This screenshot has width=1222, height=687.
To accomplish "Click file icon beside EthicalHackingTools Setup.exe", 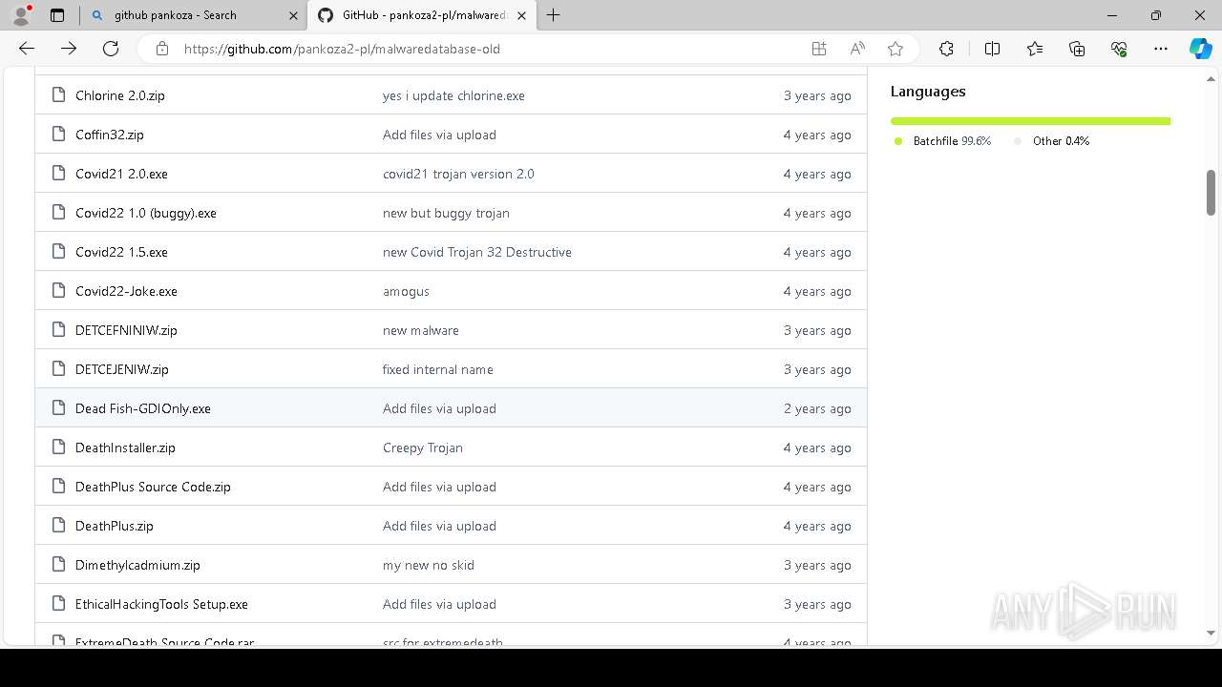I will click(58, 604).
